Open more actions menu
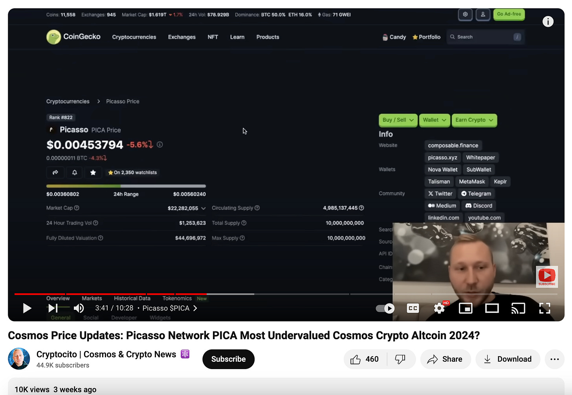The image size is (572, 395). point(555,359)
